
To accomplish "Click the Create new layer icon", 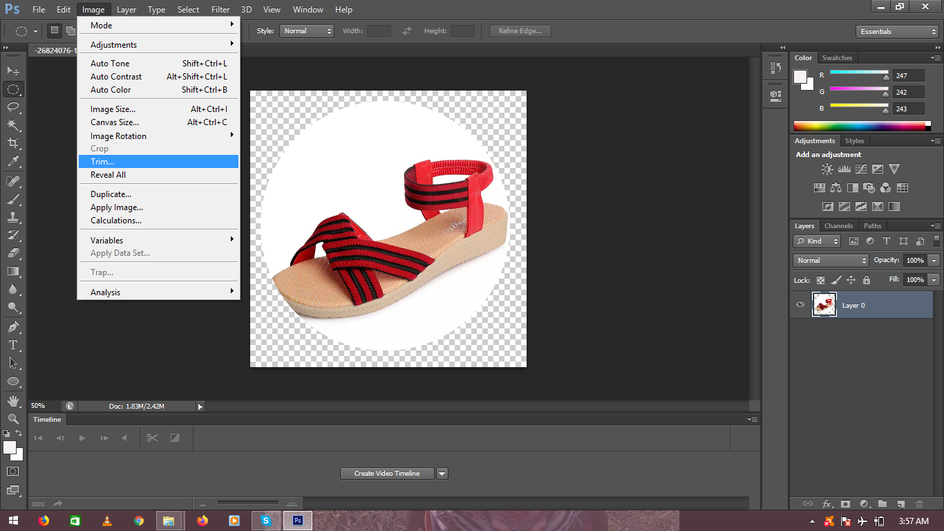I will point(900,504).
